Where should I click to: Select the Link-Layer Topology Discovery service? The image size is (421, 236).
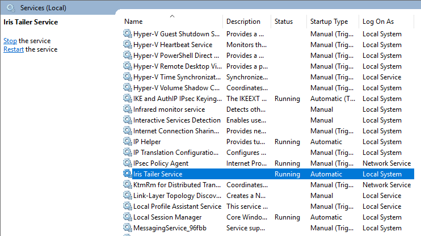(x=176, y=196)
